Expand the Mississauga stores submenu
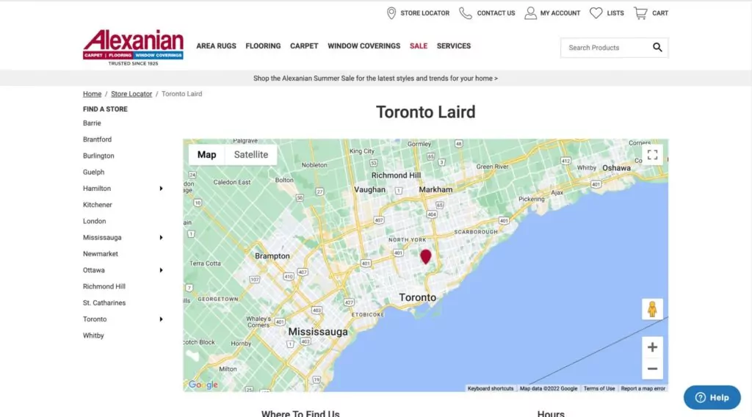The width and height of the screenshot is (752, 417). tap(161, 237)
